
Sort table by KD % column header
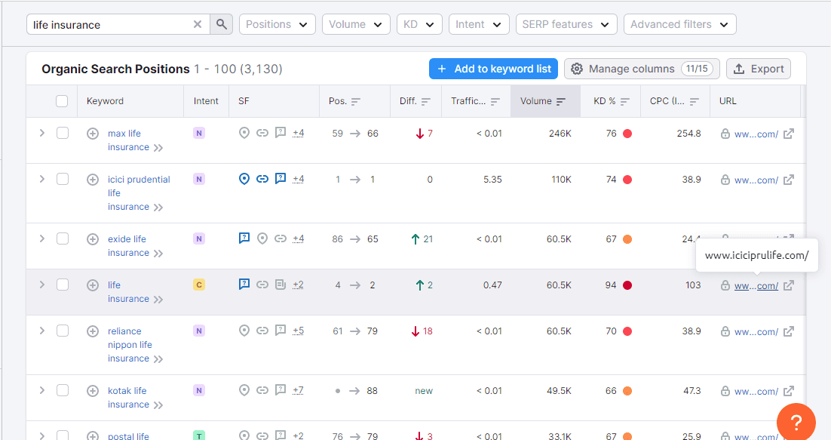(x=611, y=100)
